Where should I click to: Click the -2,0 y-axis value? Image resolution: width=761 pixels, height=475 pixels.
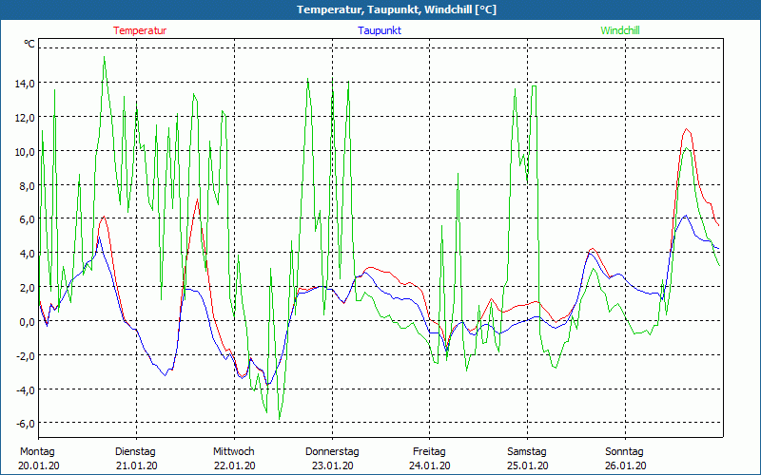25,356
